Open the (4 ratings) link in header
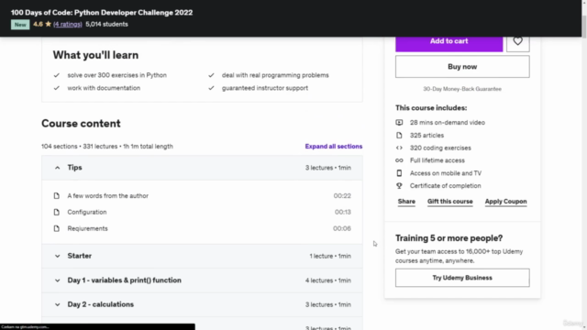The image size is (587, 330). click(67, 25)
